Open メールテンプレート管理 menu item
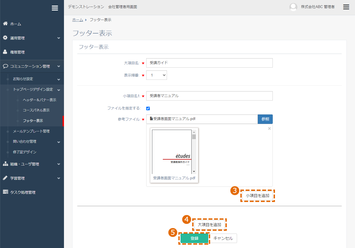Viewport: 355px width, 248px height. pos(31,131)
